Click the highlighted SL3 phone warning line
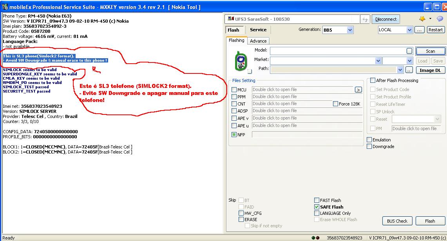 point(38,56)
